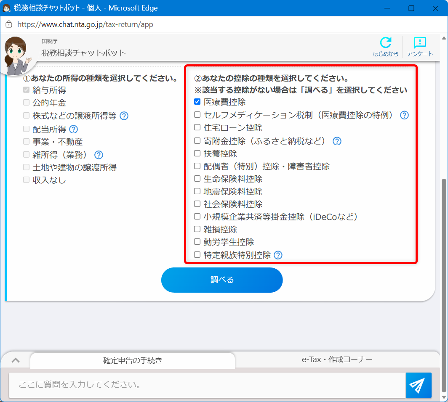The height and width of the screenshot is (402, 448).
Task: Maximize the Microsoft Edge window
Action: (x=411, y=8)
